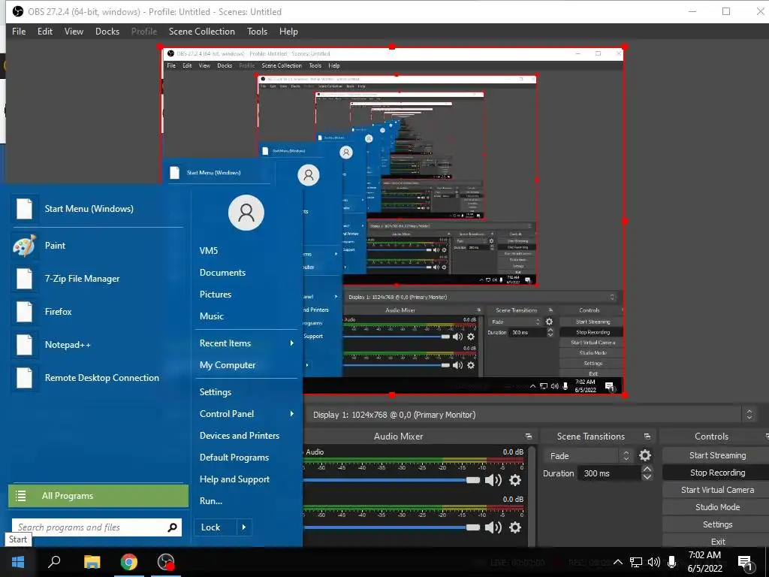The image size is (769, 577).
Task: Expand the Control Panel submenu
Action: 292,414
